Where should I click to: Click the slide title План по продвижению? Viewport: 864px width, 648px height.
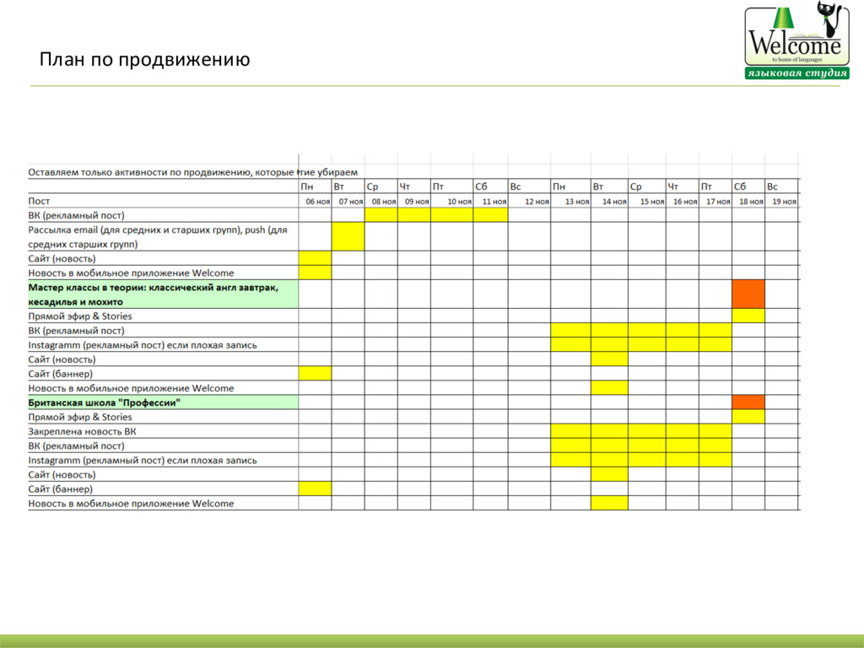[x=144, y=60]
